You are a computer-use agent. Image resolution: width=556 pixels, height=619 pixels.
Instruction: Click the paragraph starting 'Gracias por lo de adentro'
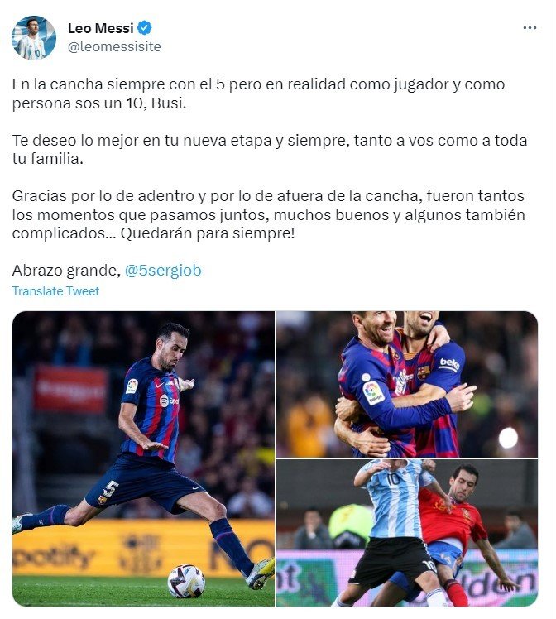(x=268, y=214)
